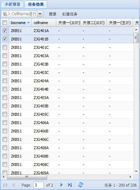Open bscname column sort dropdown arrow
The height and width of the screenshot is (190, 140).
point(29,23)
